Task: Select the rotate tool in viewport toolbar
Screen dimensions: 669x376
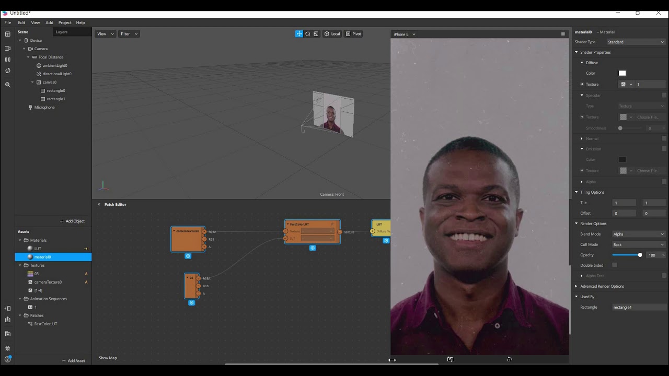Action: 307,34
